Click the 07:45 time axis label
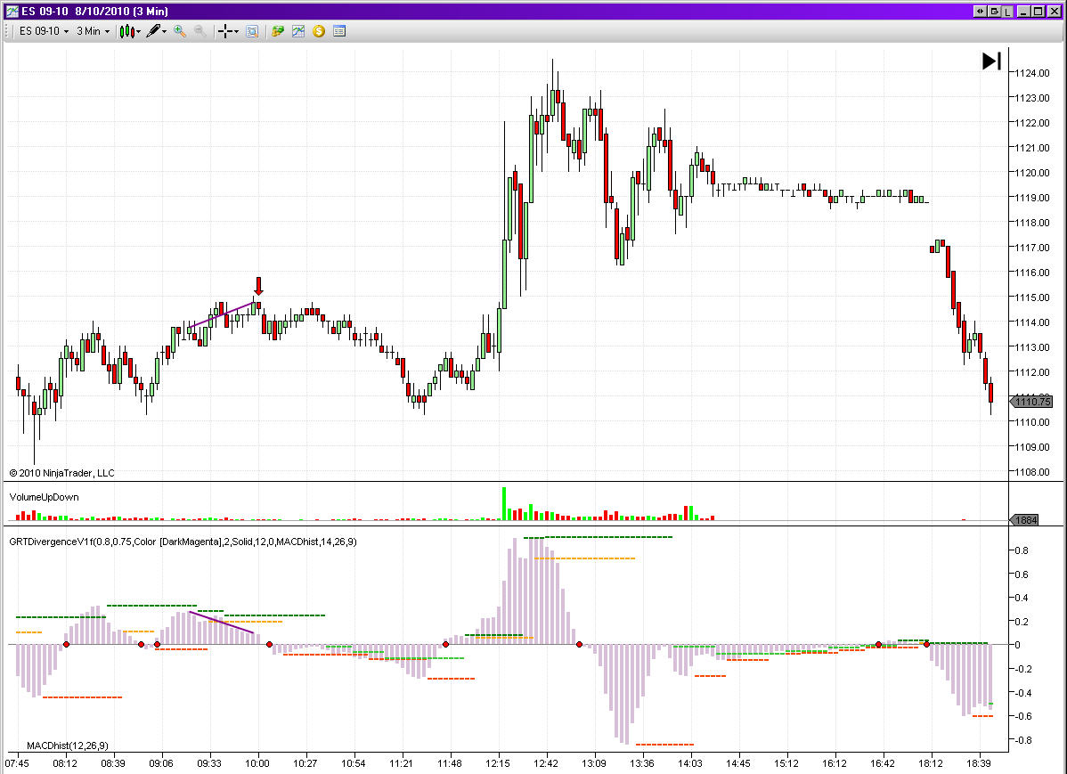This screenshot has width=1067, height=774. 17,763
